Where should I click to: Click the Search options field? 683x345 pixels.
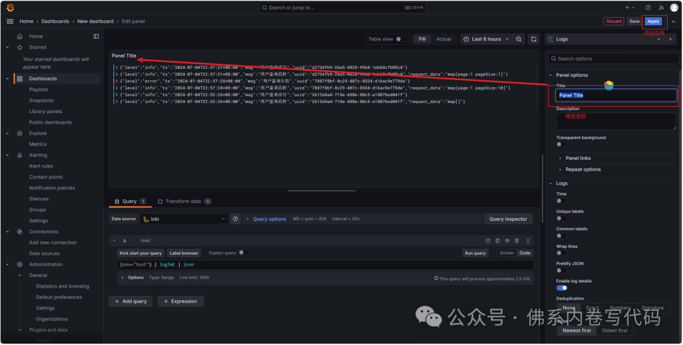click(613, 59)
